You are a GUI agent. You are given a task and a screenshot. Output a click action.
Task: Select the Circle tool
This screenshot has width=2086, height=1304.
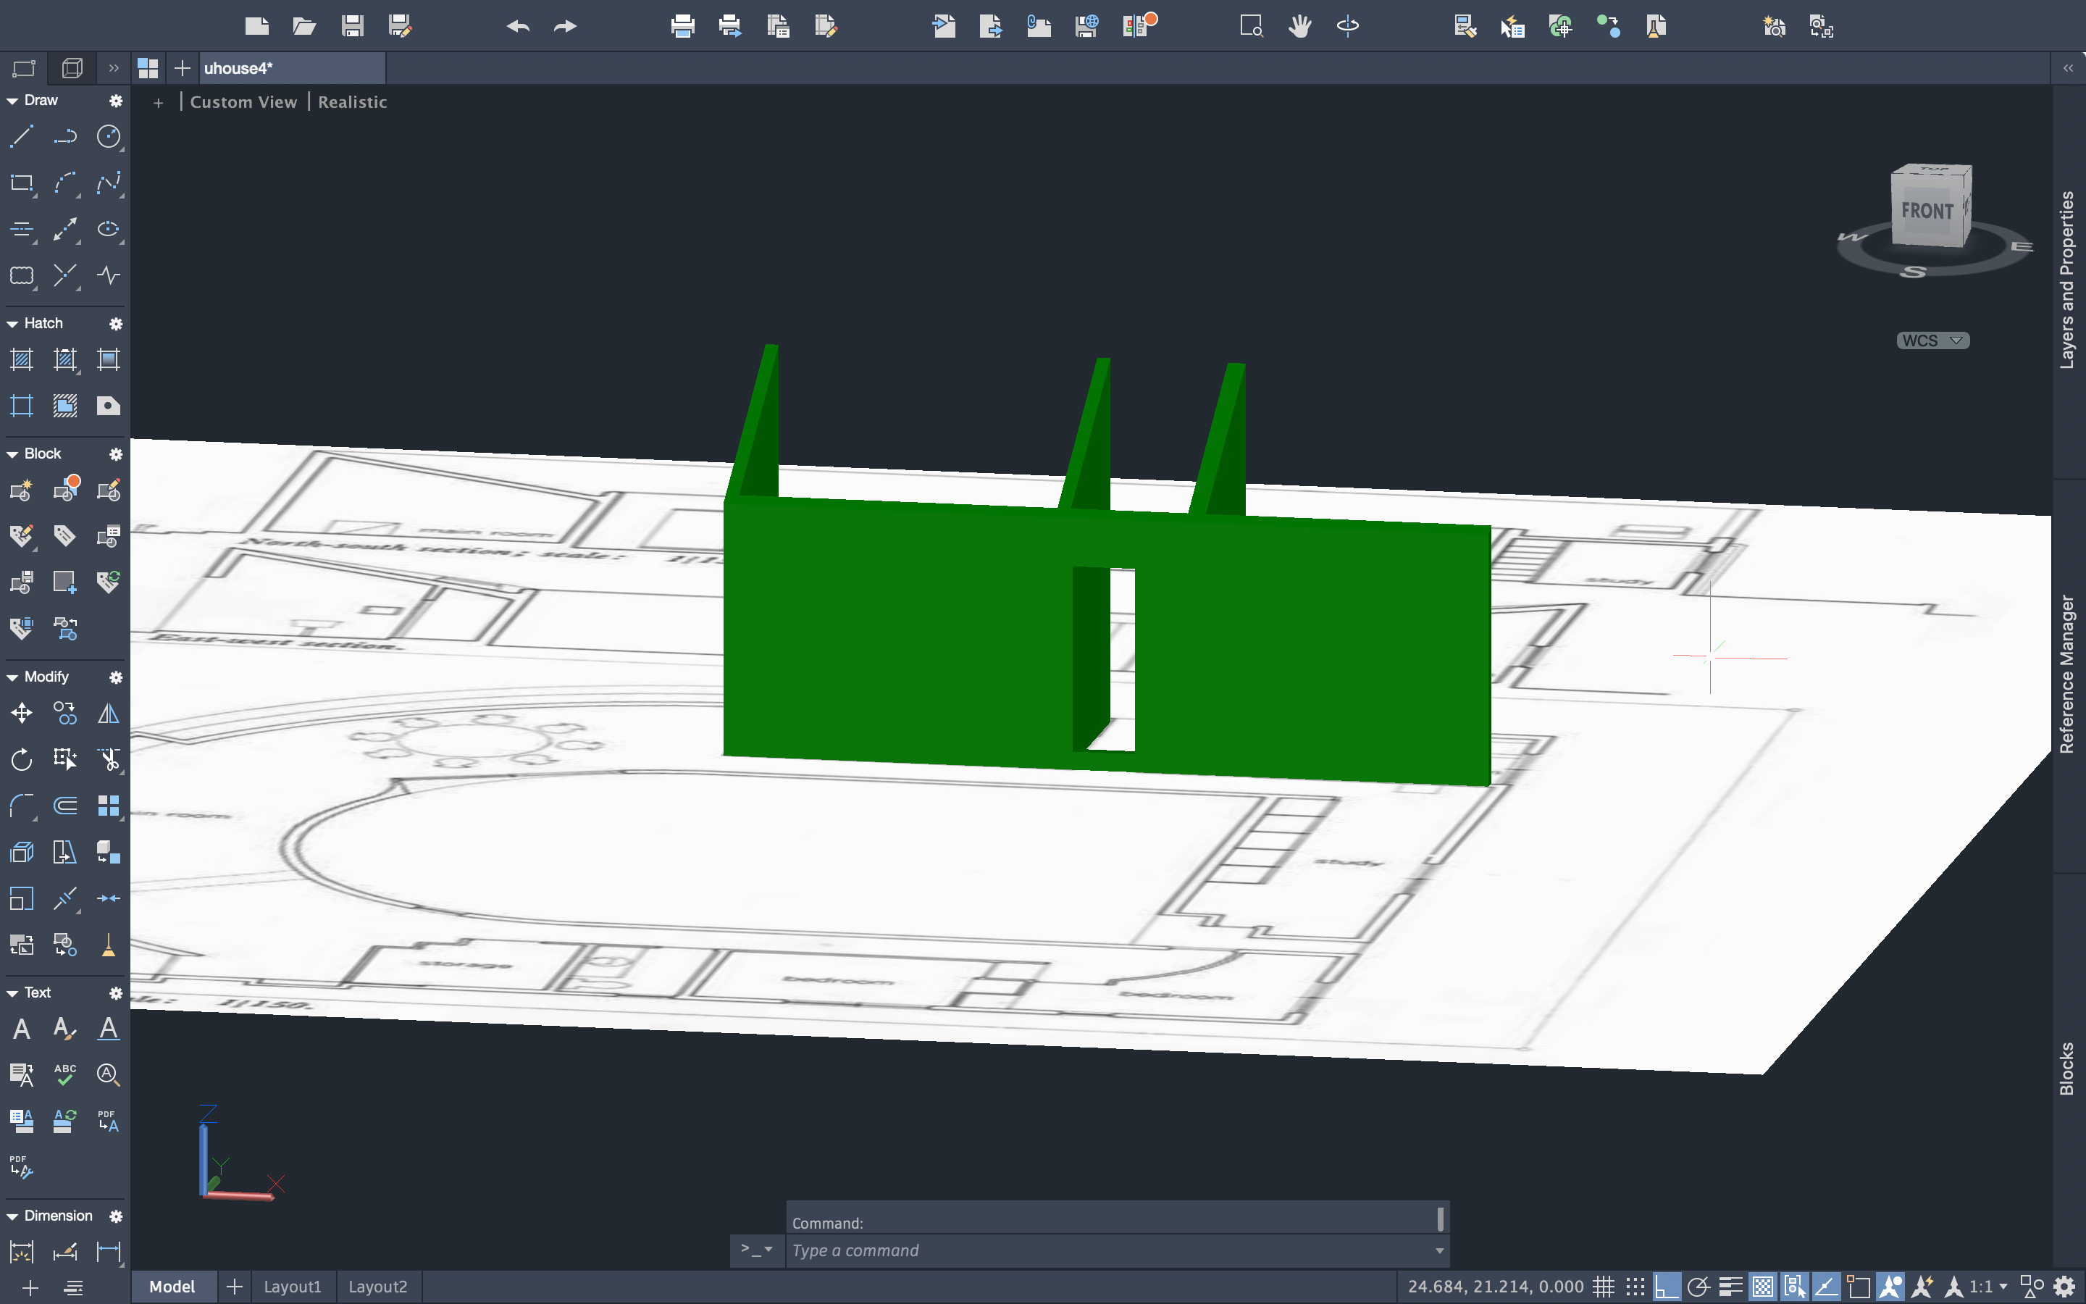109,136
